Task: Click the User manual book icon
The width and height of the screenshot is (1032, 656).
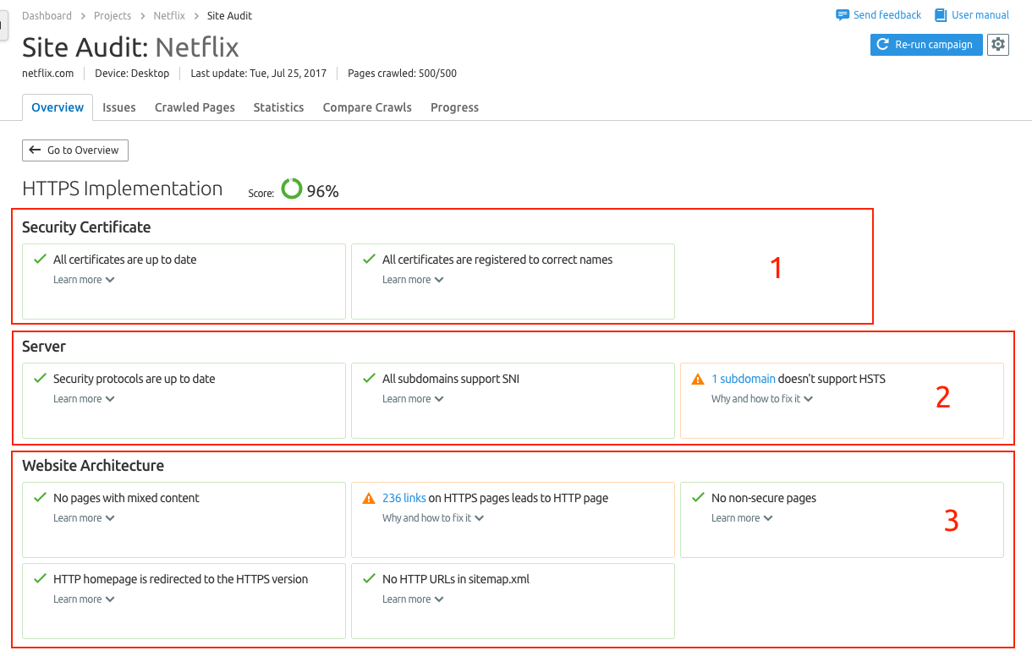Action: coord(941,15)
